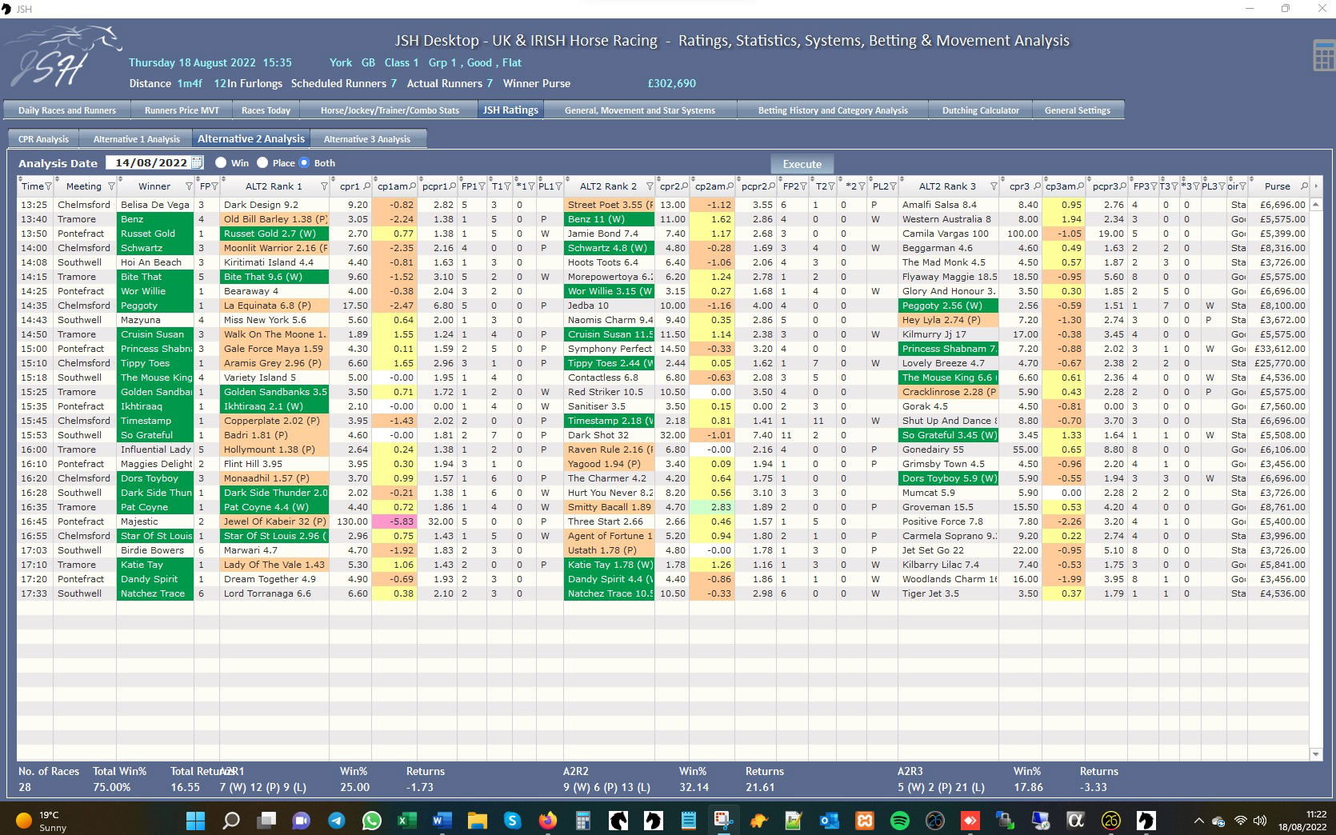Open the calculator grid icon at top right
Image resolution: width=1336 pixels, height=835 pixels.
tap(1323, 55)
